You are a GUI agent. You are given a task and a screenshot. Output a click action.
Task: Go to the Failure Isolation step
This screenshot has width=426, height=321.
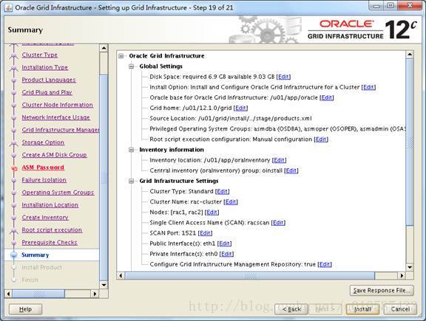click(44, 180)
